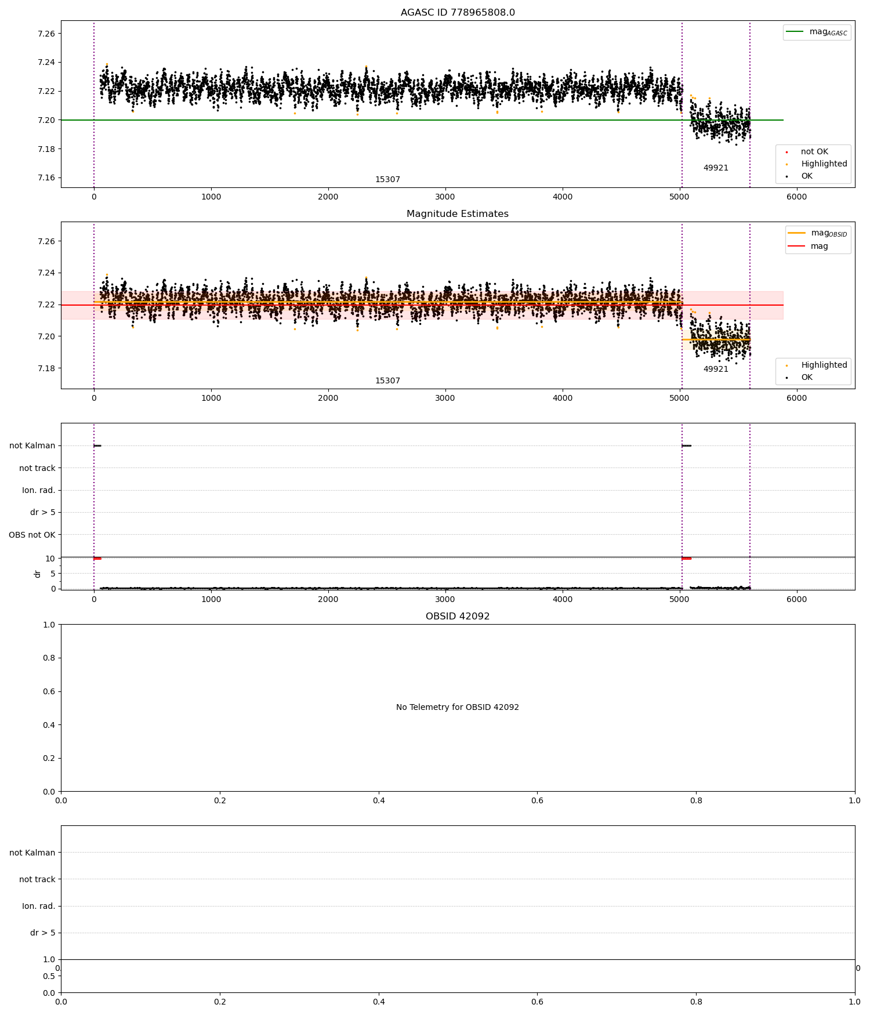
Task: Click the 'OK' legend entry in top plot
Action: pyautogui.click(x=799, y=176)
